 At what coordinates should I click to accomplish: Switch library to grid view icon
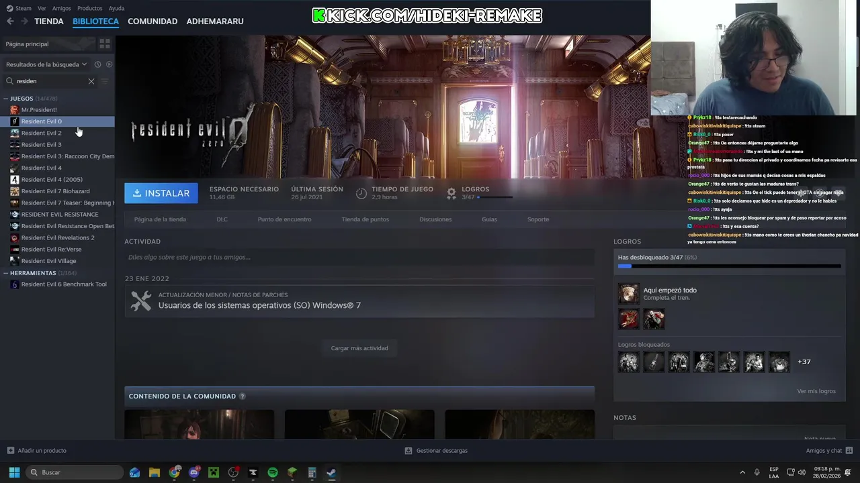[x=105, y=44]
